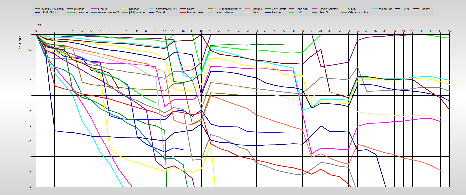This screenshot has height=195, width=466.
Task: Select the girindus legend label
Action: 79,9
